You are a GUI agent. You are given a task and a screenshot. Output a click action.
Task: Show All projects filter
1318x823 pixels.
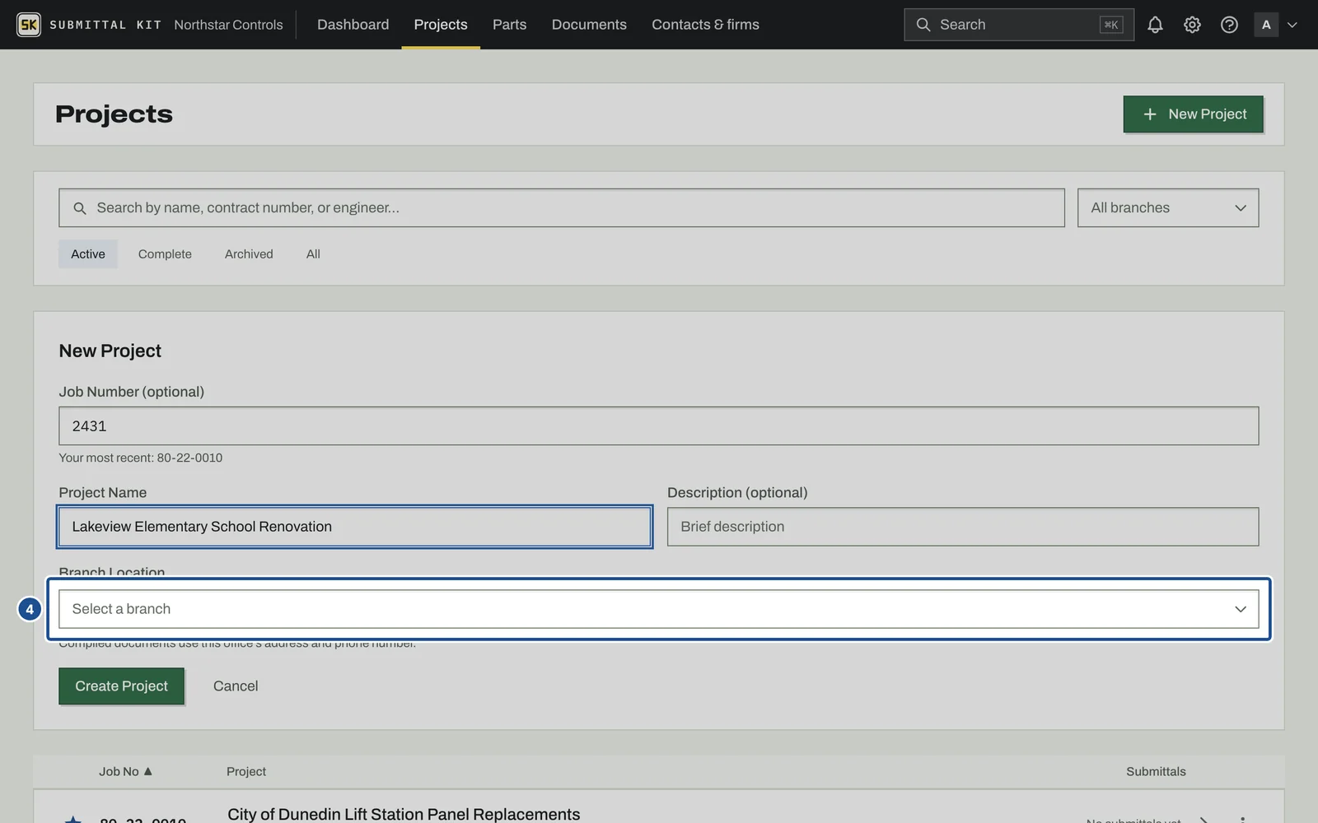click(313, 254)
